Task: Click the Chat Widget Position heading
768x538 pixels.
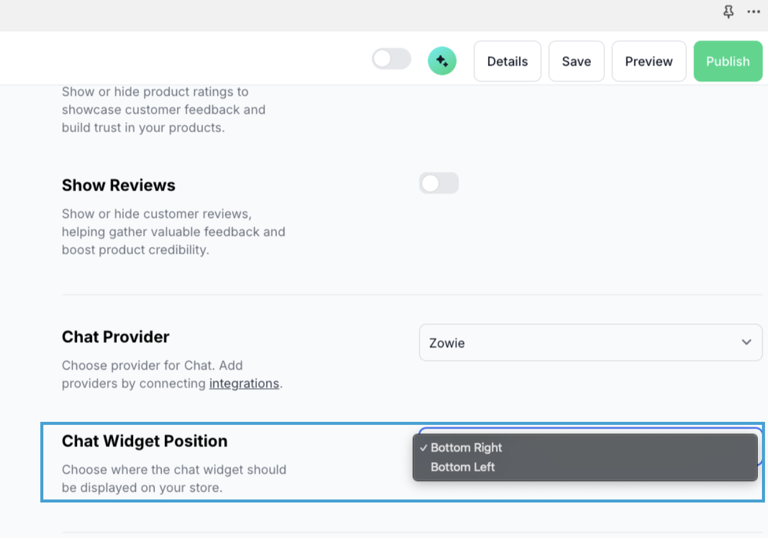Action: pyautogui.click(x=144, y=441)
